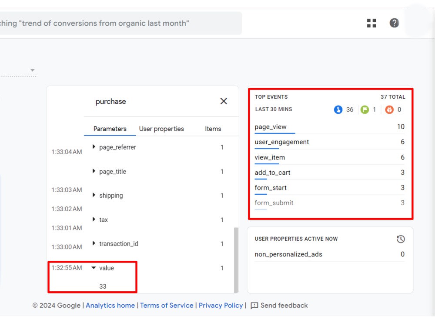Expand the transaction_id parameter

pyautogui.click(x=94, y=243)
